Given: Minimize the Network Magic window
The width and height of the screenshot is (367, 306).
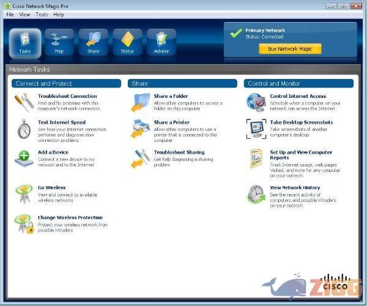Looking at the screenshot, I should (331, 6).
